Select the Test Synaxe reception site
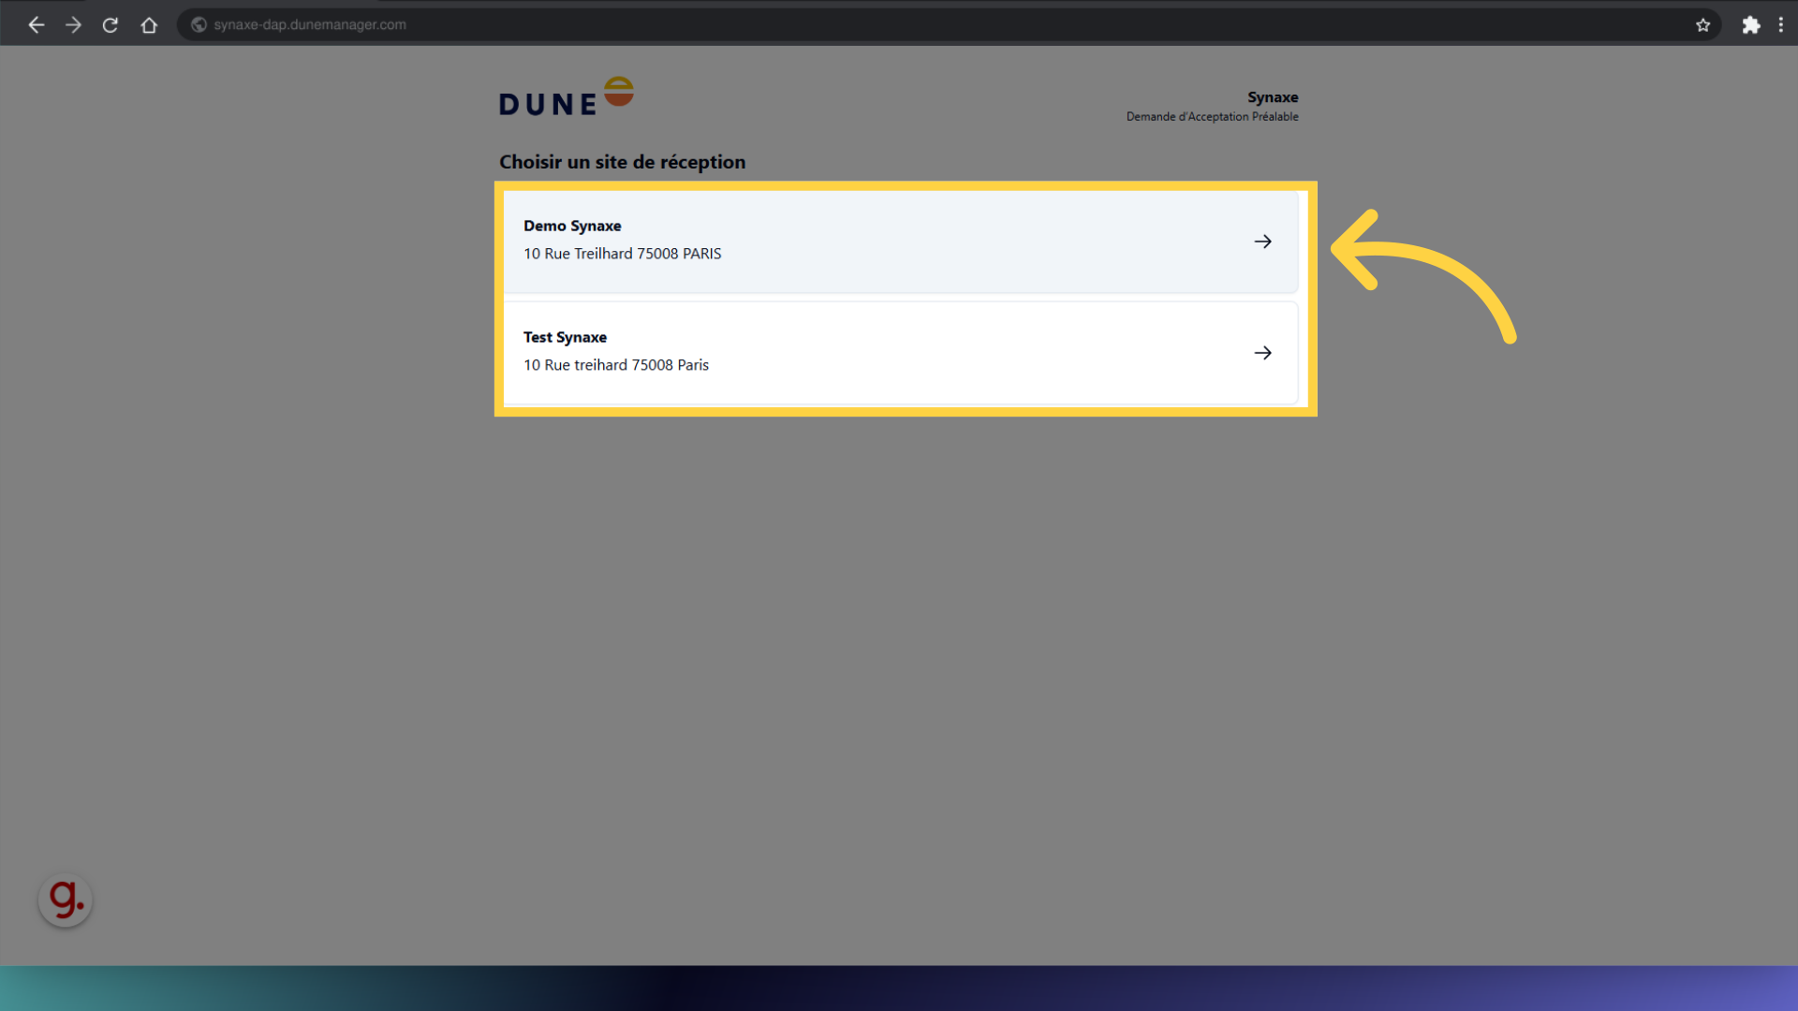 [x=899, y=352]
